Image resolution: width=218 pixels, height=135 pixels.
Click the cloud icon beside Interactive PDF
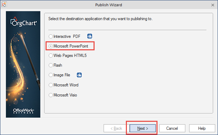pyautogui.click(x=90, y=36)
